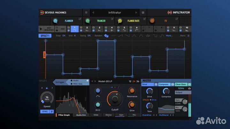This screenshot has width=230, height=129.
Task: Click the Grid value 8
Action: pos(75,36)
